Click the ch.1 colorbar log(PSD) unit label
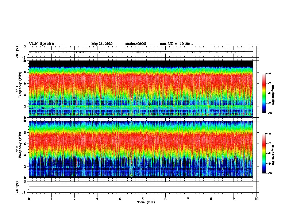289x223 pixels. [x=273, y=95]
